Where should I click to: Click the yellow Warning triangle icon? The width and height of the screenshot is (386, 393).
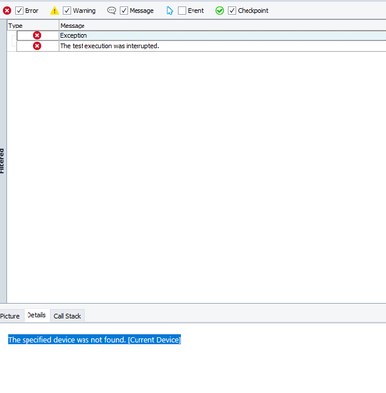pyautogui.click(x=54, y=11)
